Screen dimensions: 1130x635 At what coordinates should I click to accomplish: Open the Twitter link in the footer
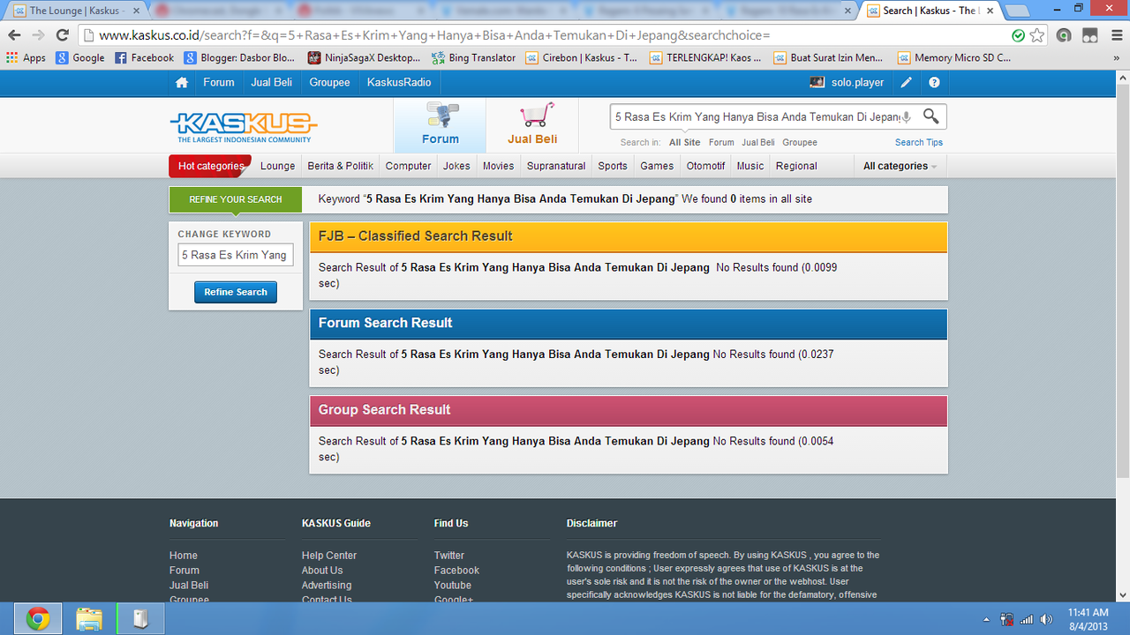point(449,556)
